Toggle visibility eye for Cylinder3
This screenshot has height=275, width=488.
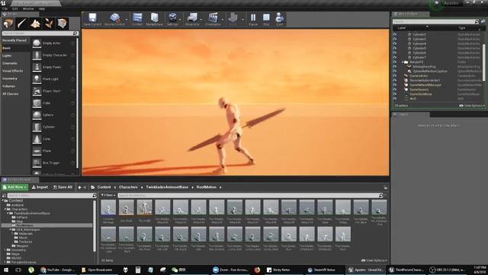[395, 39]
